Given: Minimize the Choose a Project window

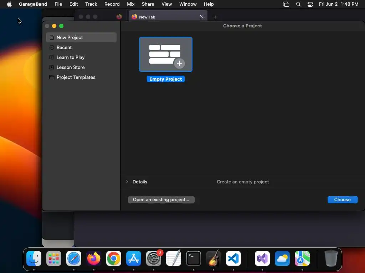Looking at the screenshot, I should tap(54, 26).
